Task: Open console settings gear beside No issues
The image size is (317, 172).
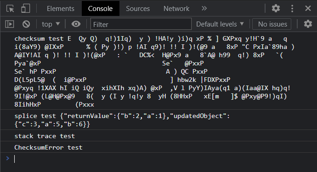Action: point(308,24)
